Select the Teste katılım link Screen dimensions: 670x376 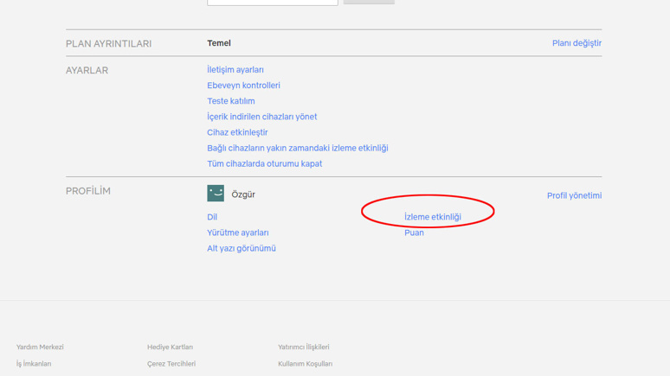pos(230,101)
